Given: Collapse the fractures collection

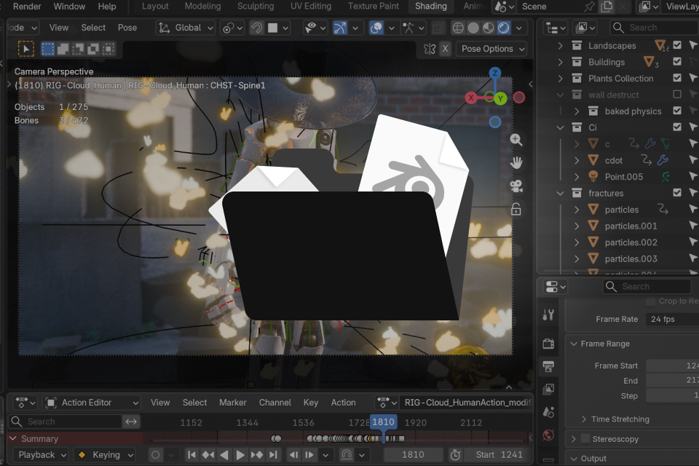Looking at the screenshot, I should pos(561,193).
